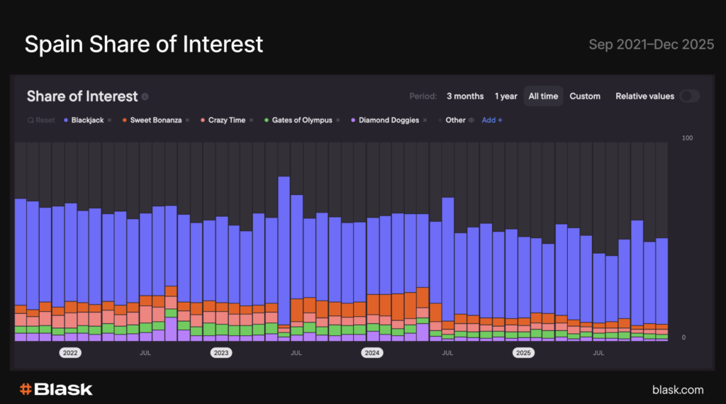Click the x icon next to Crazy Time
This screenshot has height=404, width=726.
pos(251,120)
